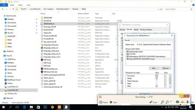Open taskbar search
This screenshot has height=110, width=195.
pyautogui.click(x=10, y=107)
